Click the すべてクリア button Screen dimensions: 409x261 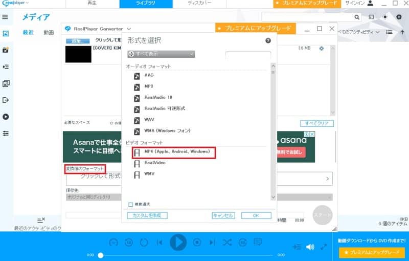click(x=316, y=123)
